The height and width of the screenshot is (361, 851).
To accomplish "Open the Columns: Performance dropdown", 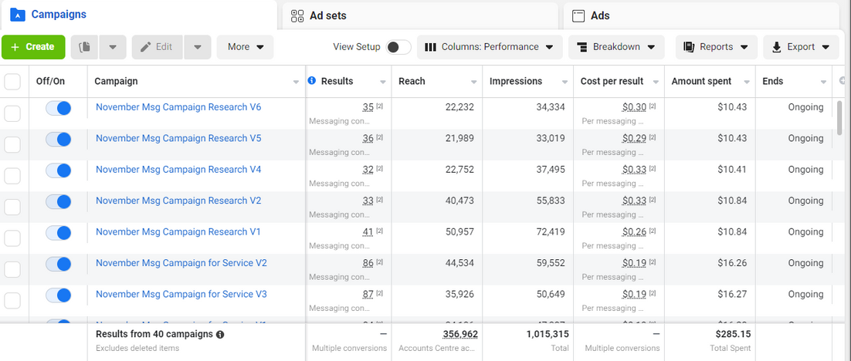I will point(490,47).
